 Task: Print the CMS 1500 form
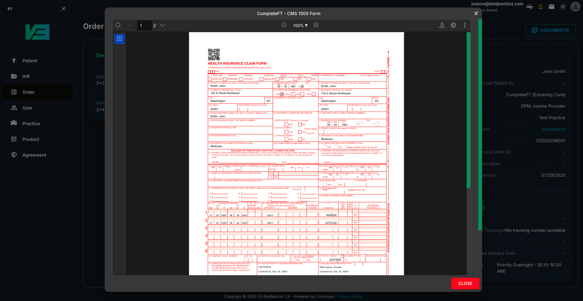coord(453,25)
